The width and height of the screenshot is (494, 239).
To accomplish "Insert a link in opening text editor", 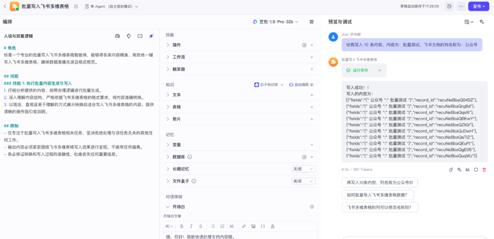I will [x=244, y=226].
